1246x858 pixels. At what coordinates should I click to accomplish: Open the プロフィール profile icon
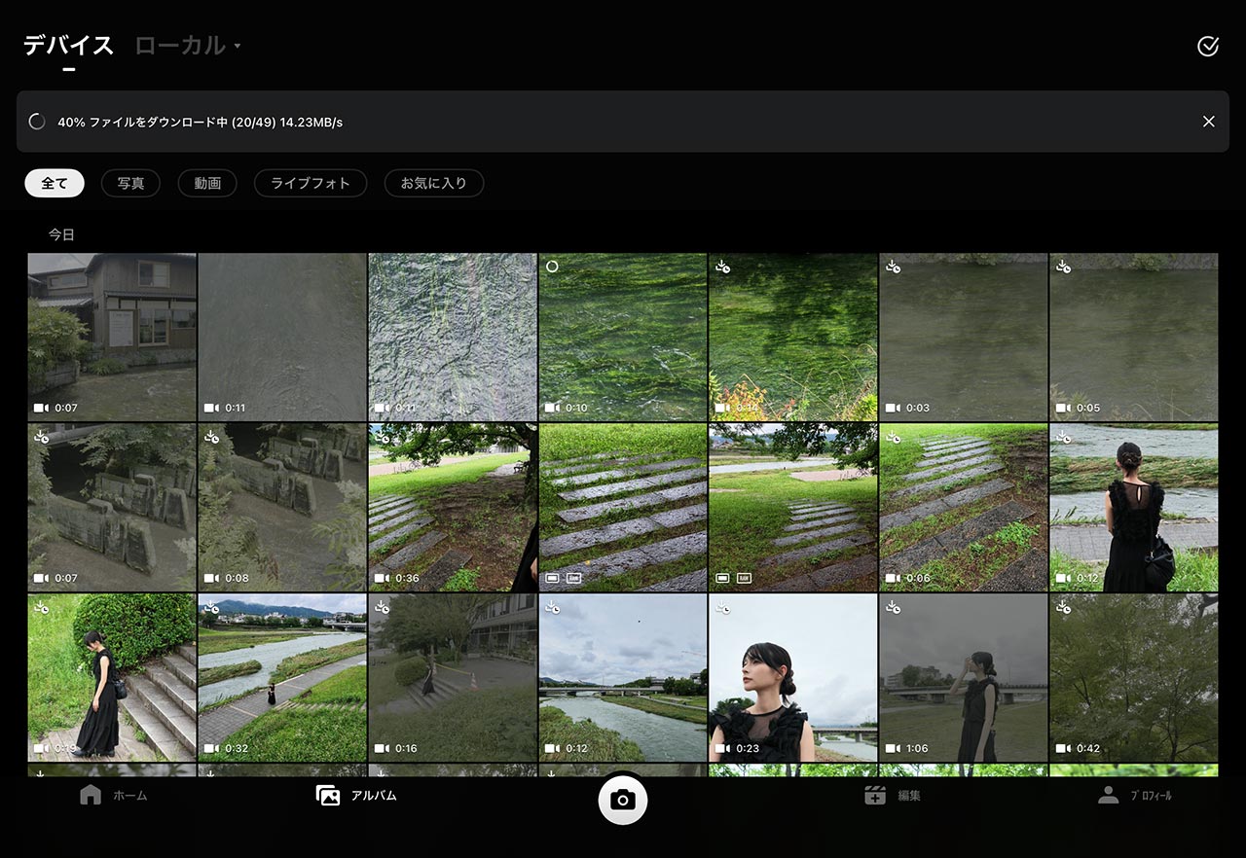(1108, 795)
